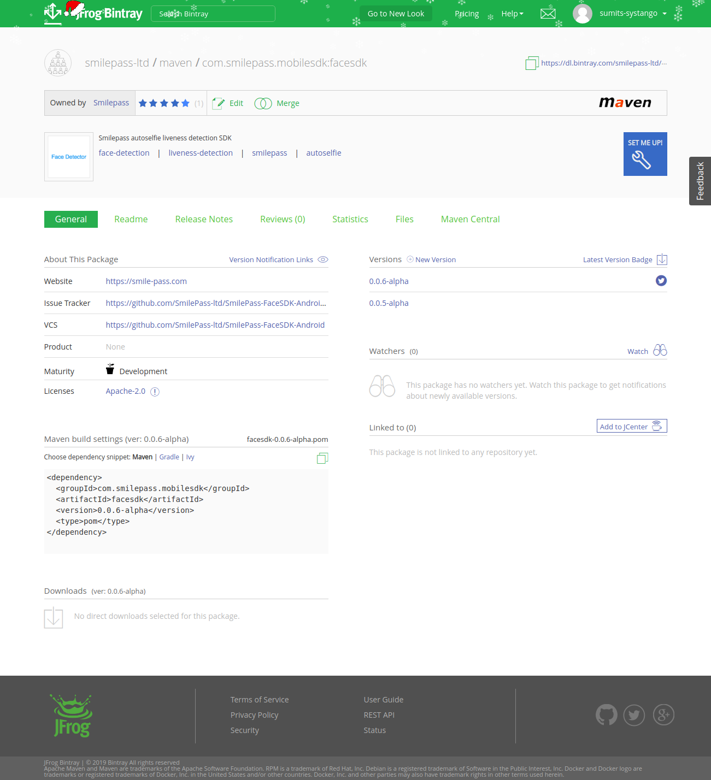The width and height of the screenshot is (711, 780).
Task: Switch to the Readme tab
Action: point(131,219)
